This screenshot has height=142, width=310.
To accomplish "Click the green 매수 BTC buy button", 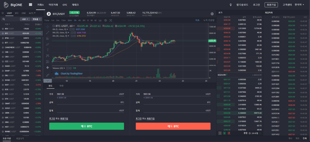I will (86, 126).
